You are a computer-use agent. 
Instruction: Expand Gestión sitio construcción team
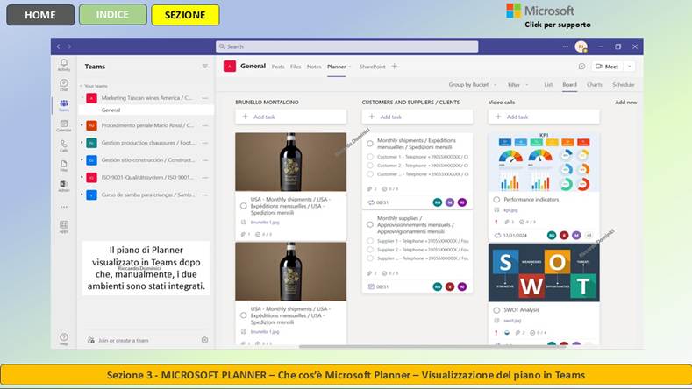coord(82,160)
